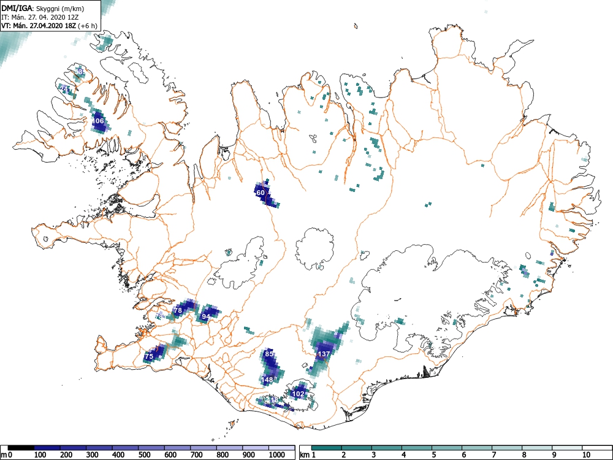Select the 'IT: Mán. 27. 04. 2020 12Z' line
The image size is (613, 460).
coord(40,17)
